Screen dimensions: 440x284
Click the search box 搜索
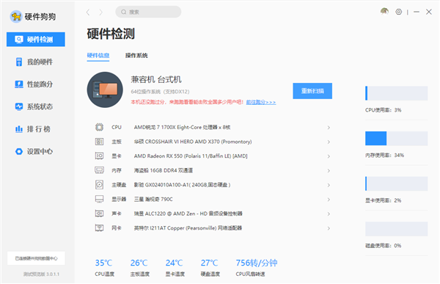pos(148,12)
